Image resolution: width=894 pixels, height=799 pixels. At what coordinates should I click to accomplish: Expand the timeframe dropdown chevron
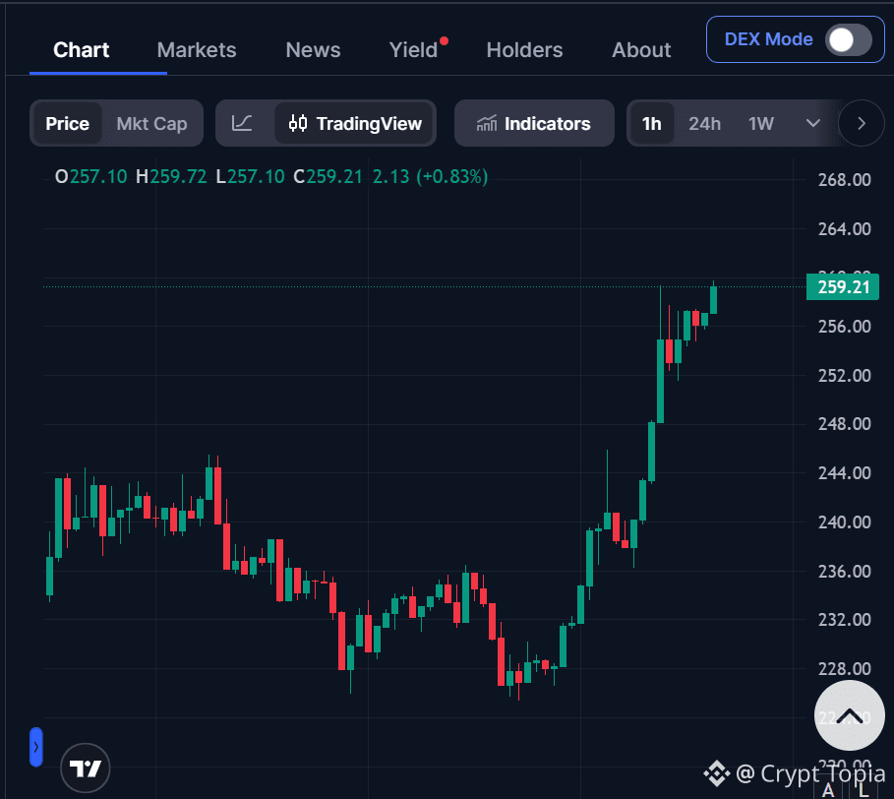(813, 123)
